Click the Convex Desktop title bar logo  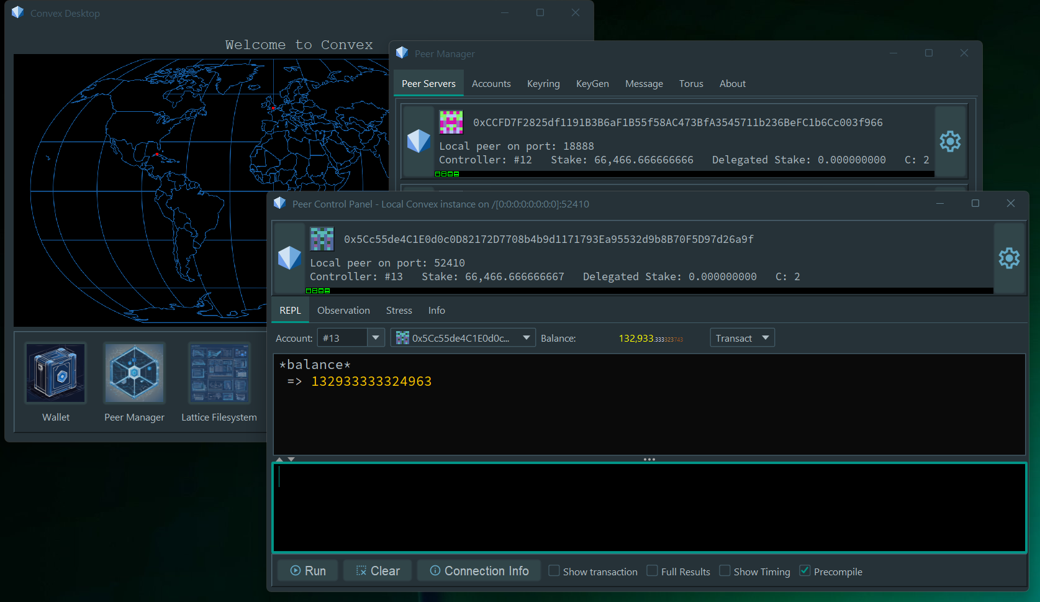[17, 12]
